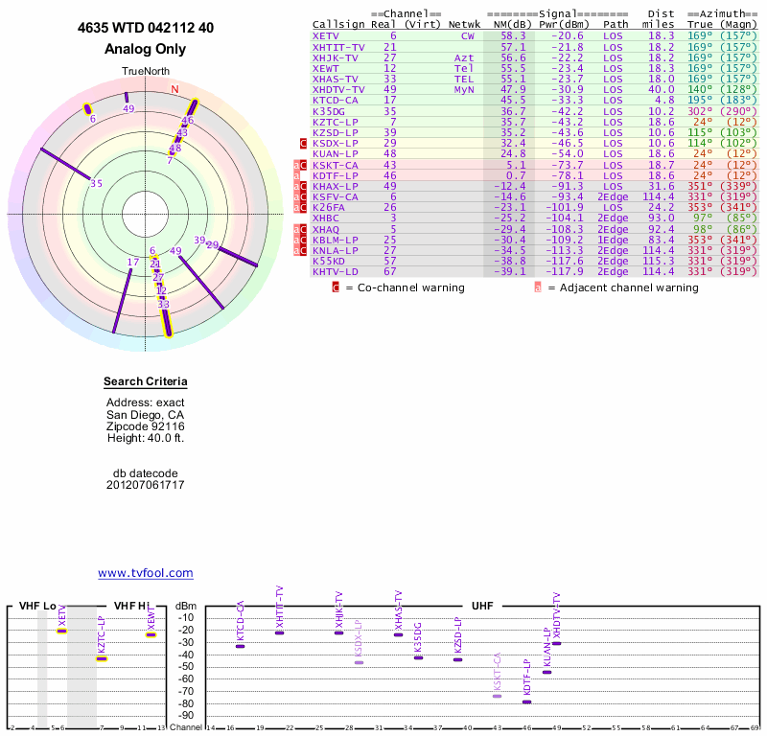Click the 302° azimuth value for K35DG

pos(700,111)
